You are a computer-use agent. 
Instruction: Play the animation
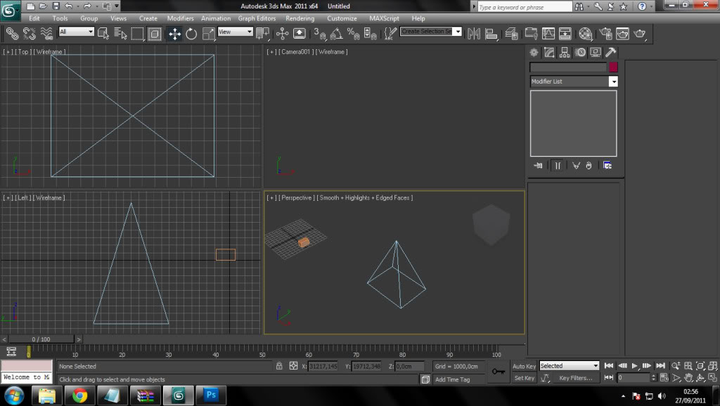[634, 366]
